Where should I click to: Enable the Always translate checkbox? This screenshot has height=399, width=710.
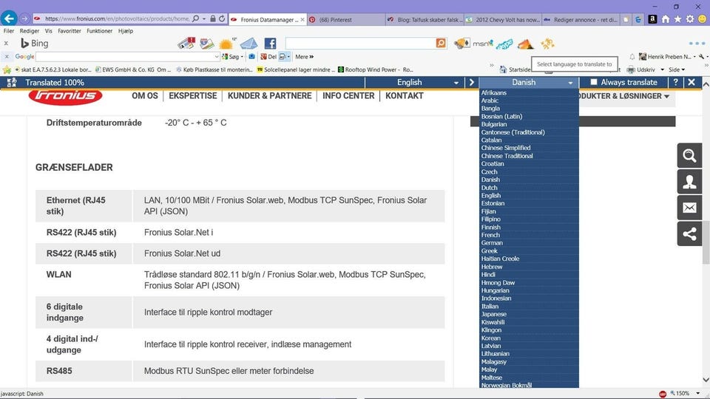[x=594, y=82]
